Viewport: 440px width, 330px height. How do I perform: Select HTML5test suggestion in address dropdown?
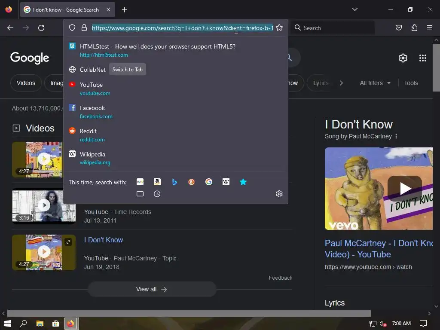(x=176, y=51)
